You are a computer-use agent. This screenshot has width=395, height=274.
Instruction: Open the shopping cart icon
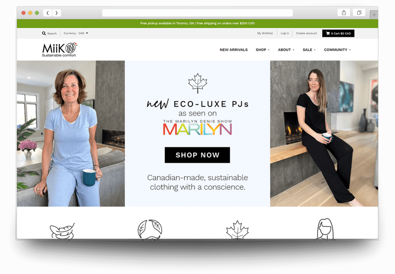[x=328, y=33]
